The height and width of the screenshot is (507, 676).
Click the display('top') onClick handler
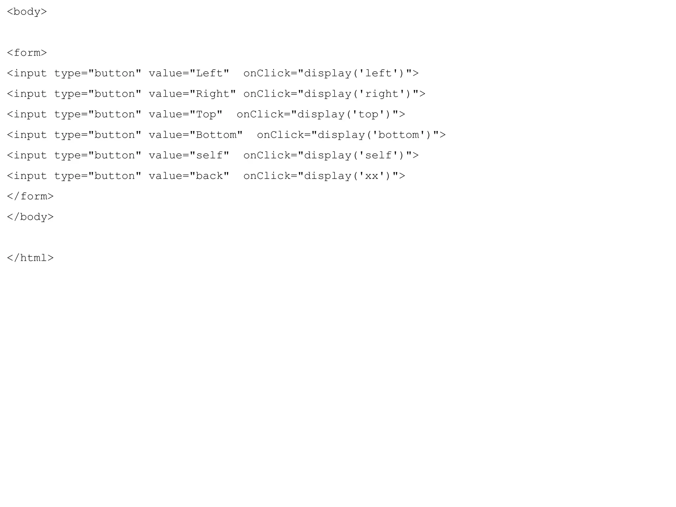point(321,114)
